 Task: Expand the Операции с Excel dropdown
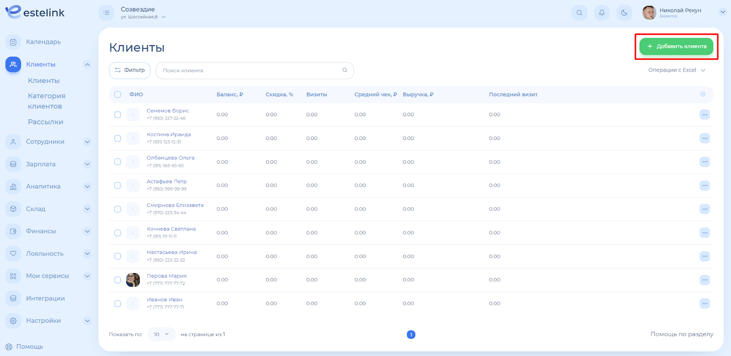(x=677, y=70)
